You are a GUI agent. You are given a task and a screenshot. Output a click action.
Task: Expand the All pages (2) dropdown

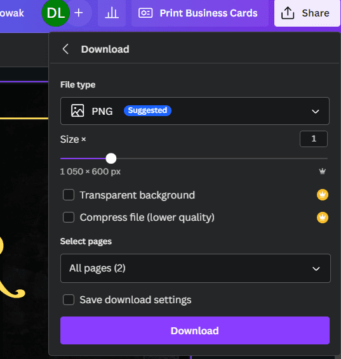pos(195,268)
